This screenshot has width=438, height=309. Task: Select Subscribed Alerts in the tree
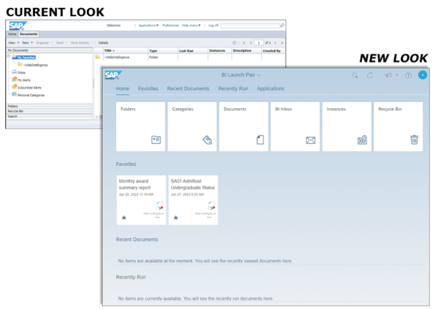point(29,88)
